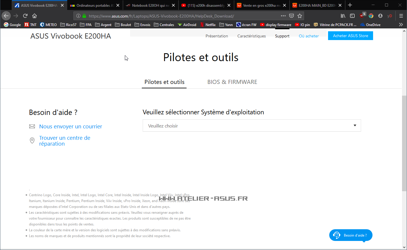The width and height of the screenshot is (407, 250).
Task: Save page to Pocket icon
Action: pos(292,16)
